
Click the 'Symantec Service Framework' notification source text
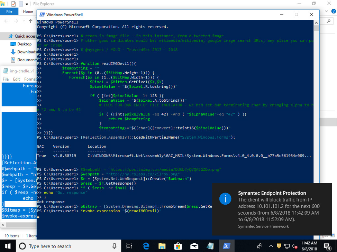(x=264, y=226)
